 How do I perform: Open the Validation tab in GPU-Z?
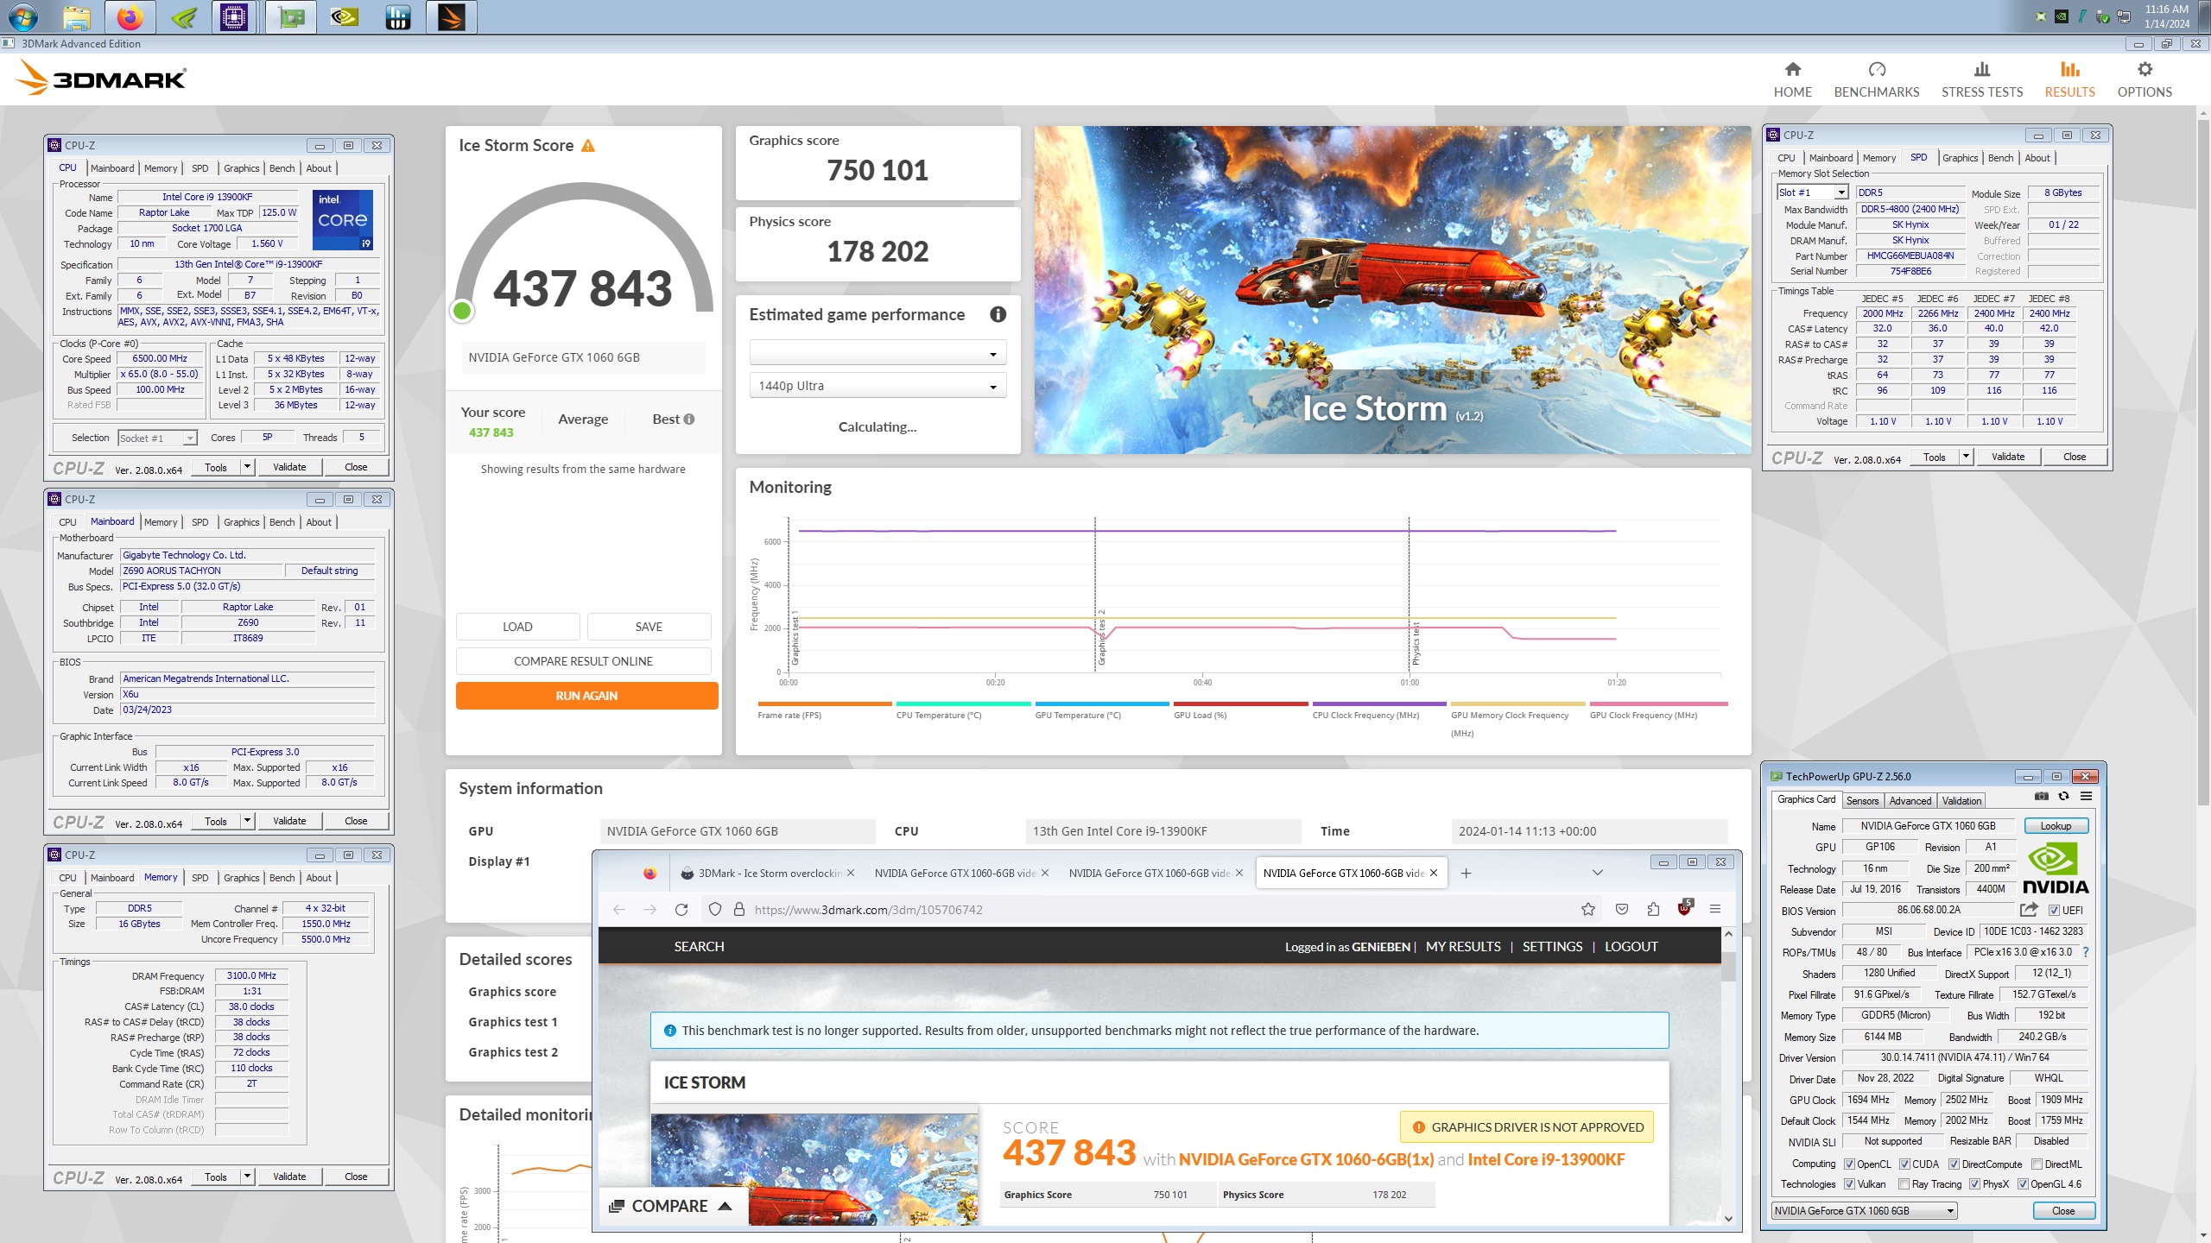pos(1961,801)
